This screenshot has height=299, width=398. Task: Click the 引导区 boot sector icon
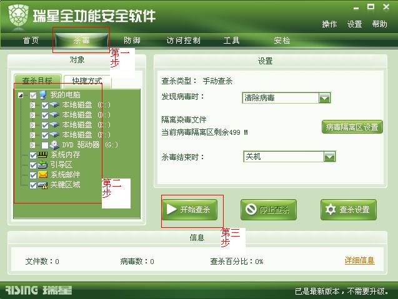coord(42,165)
